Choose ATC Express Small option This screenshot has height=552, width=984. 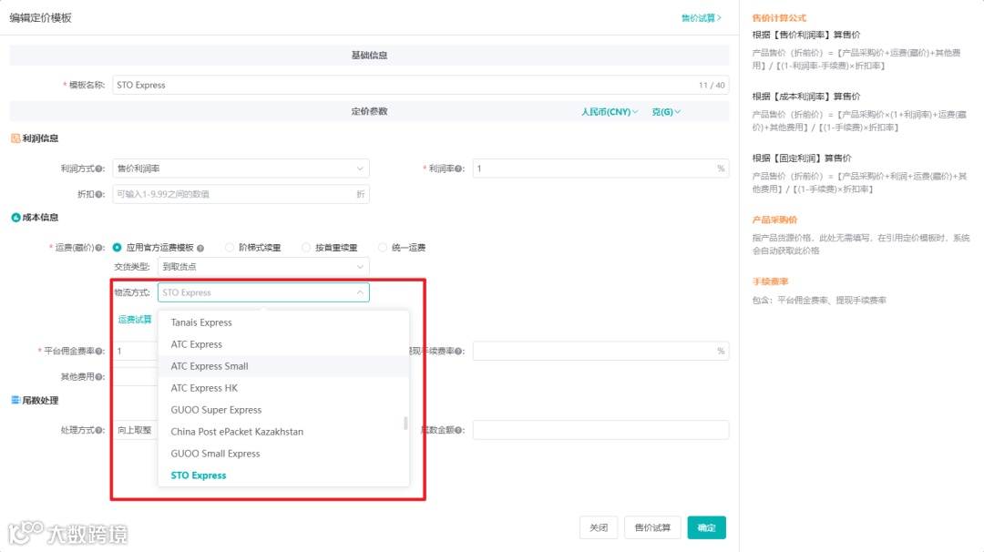tap(283, 366)
